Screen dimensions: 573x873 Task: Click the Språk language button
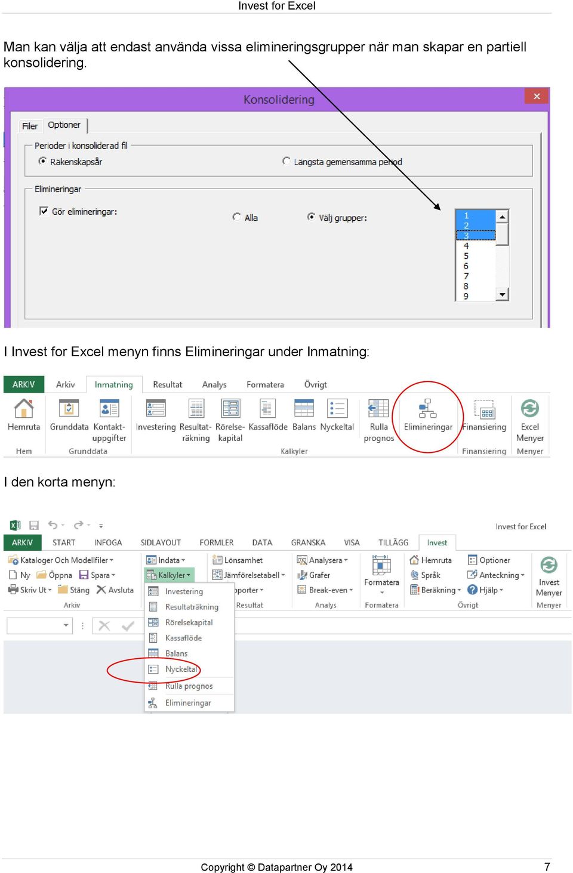[x=425, y=575]
